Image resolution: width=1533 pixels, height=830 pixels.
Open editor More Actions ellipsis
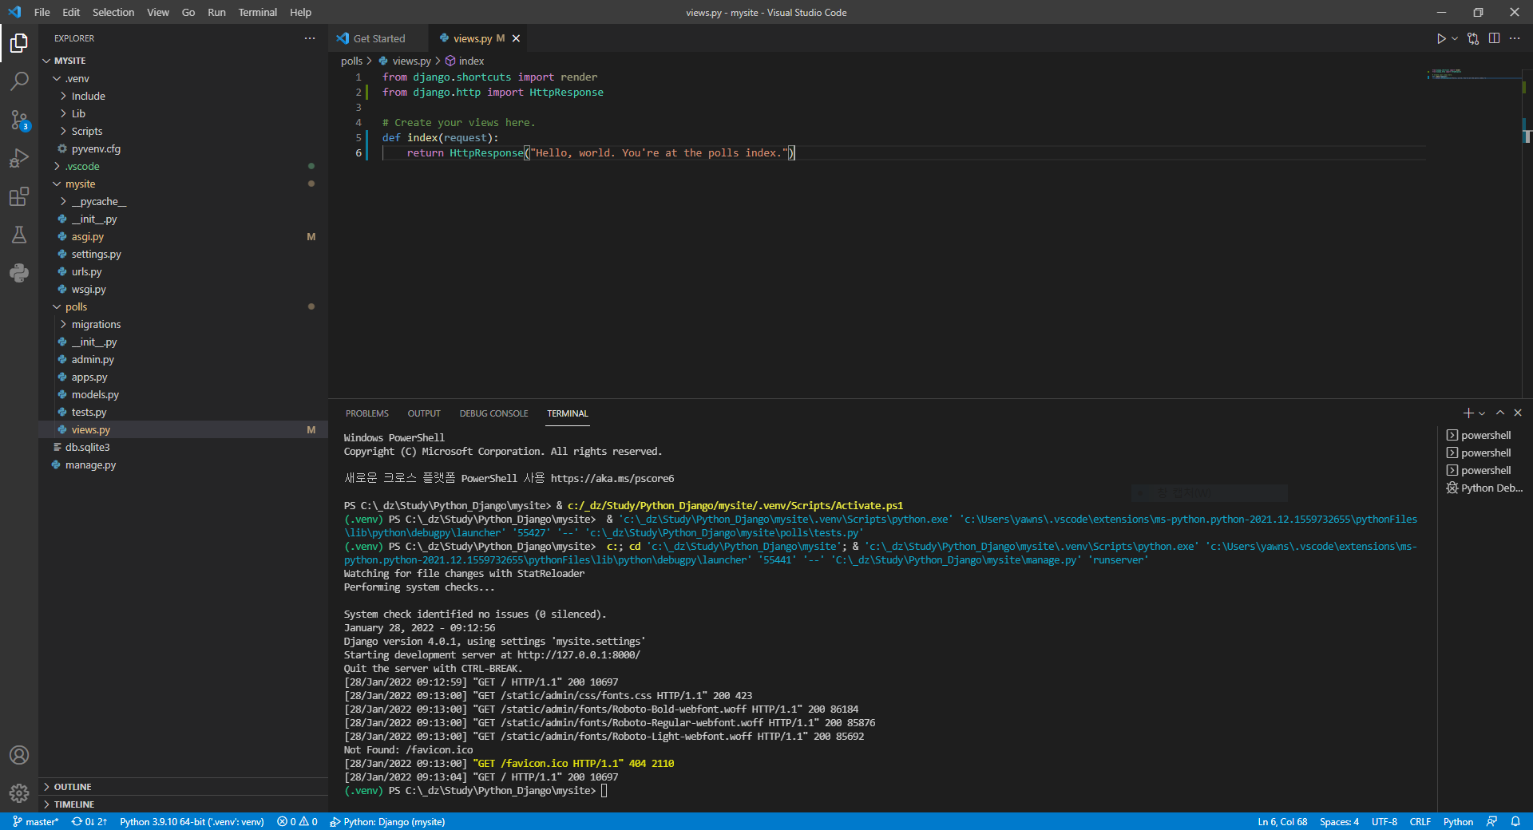(1515, 38)
